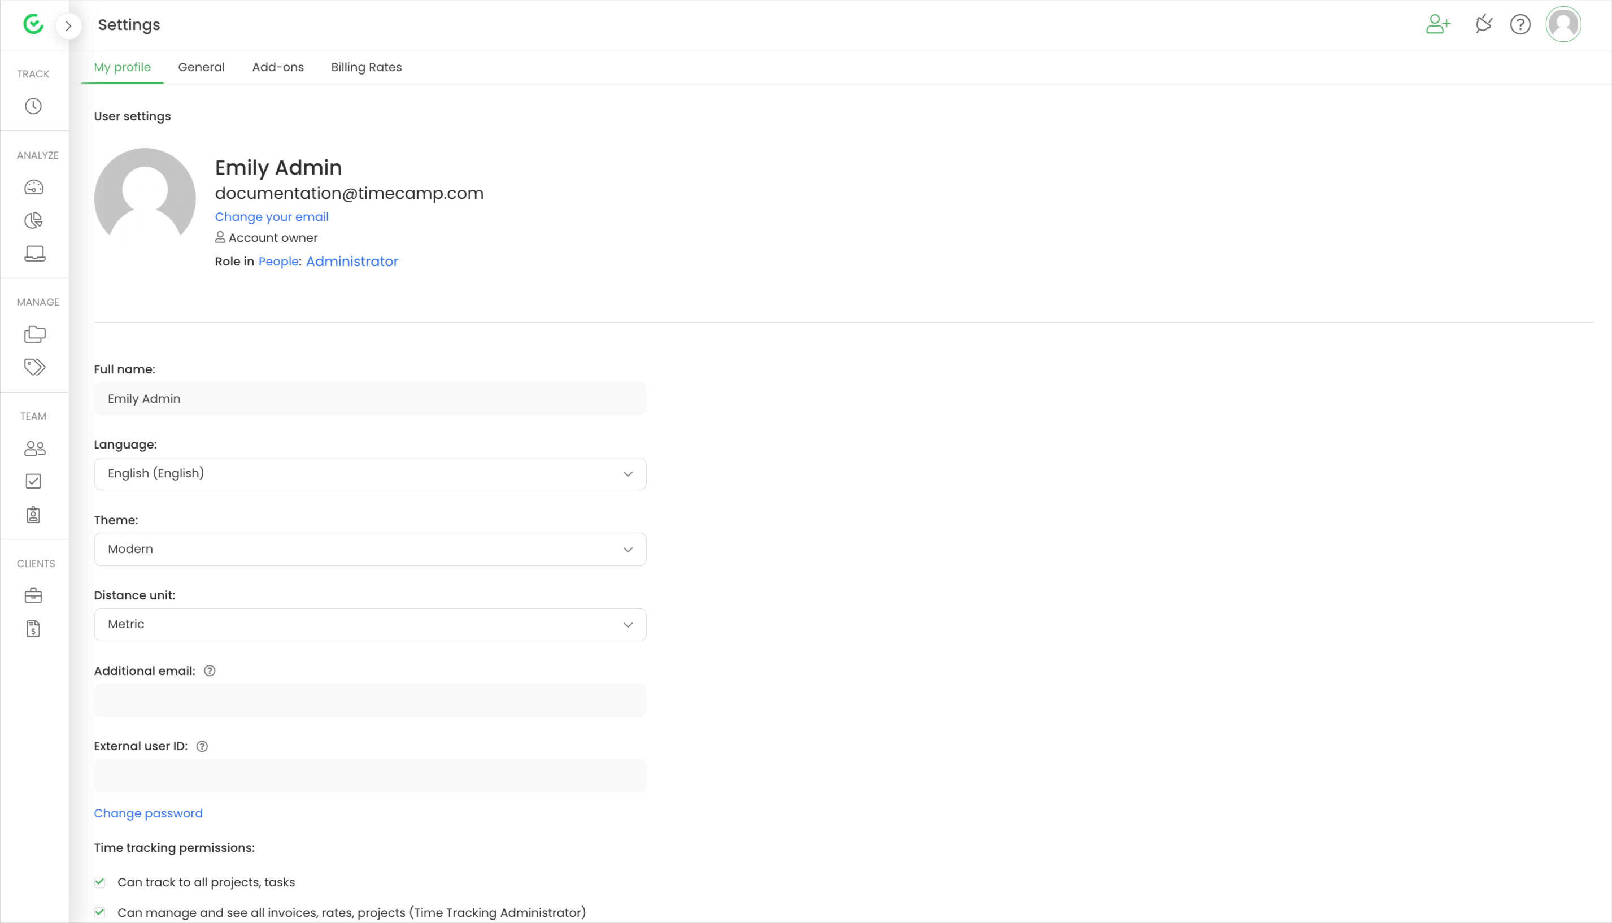
Task: Click the Change your email link
Action: tap(271, 217)
